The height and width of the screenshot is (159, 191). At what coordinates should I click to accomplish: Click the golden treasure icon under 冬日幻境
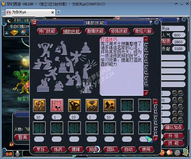click(14, 32)
